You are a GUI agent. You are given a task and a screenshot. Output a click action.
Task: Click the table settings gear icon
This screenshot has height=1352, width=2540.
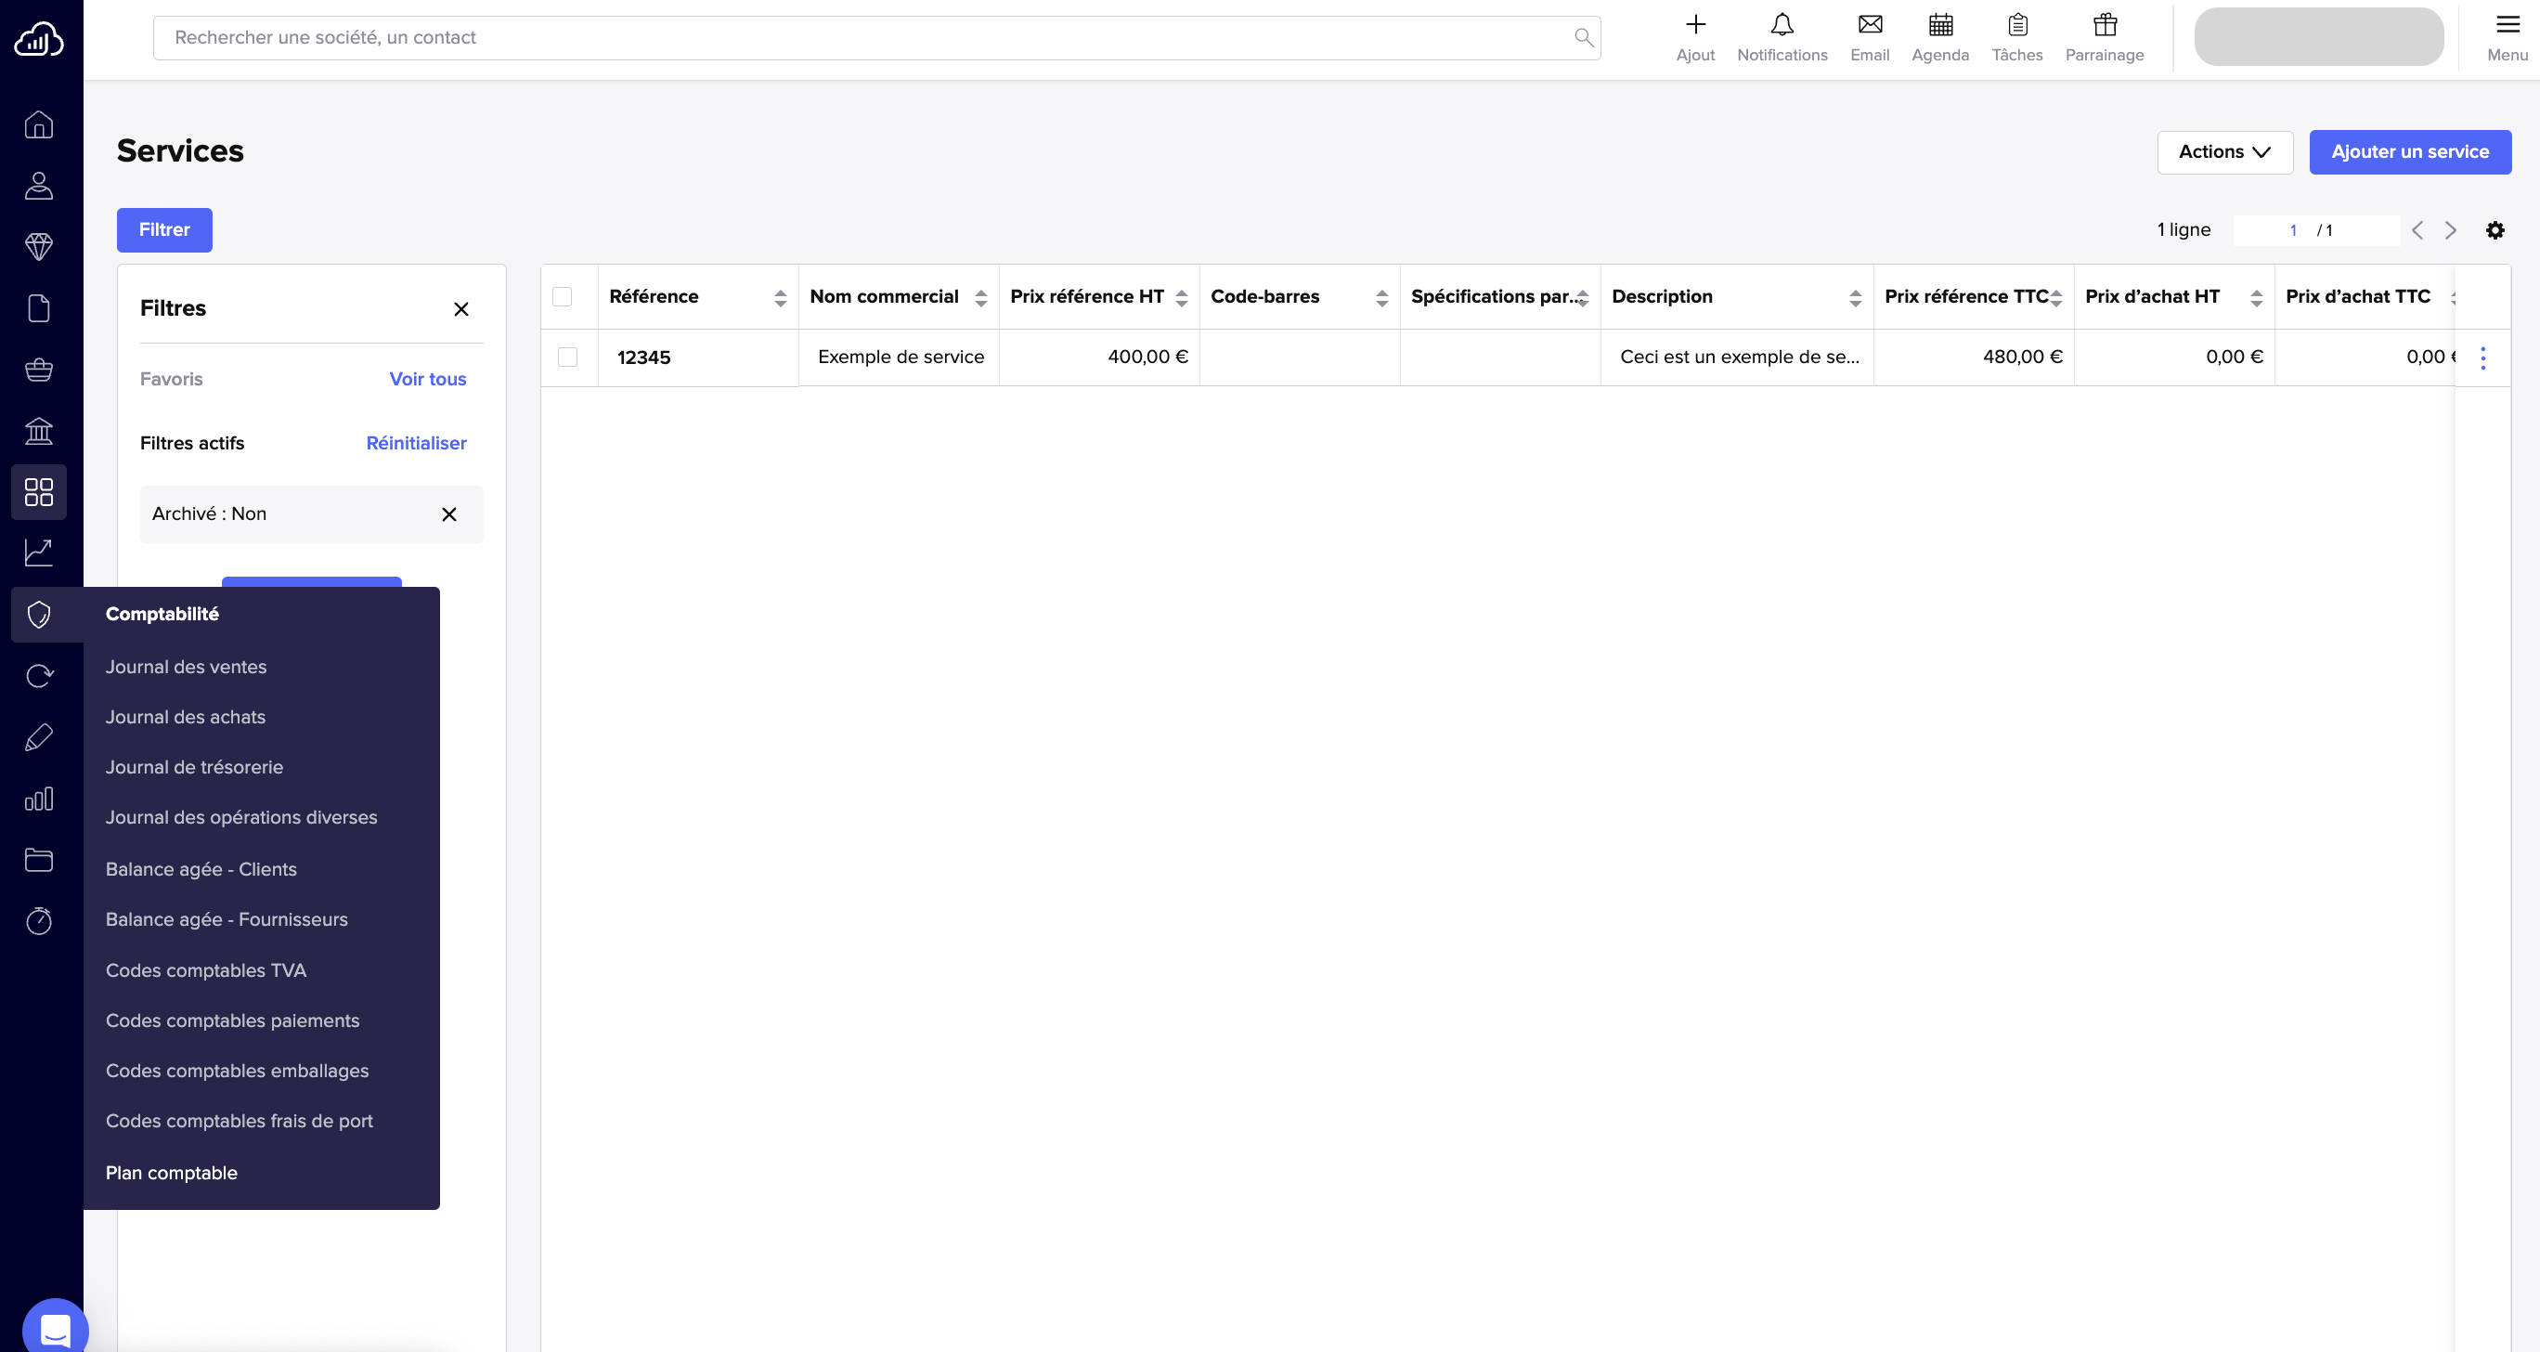point(2495,229)
